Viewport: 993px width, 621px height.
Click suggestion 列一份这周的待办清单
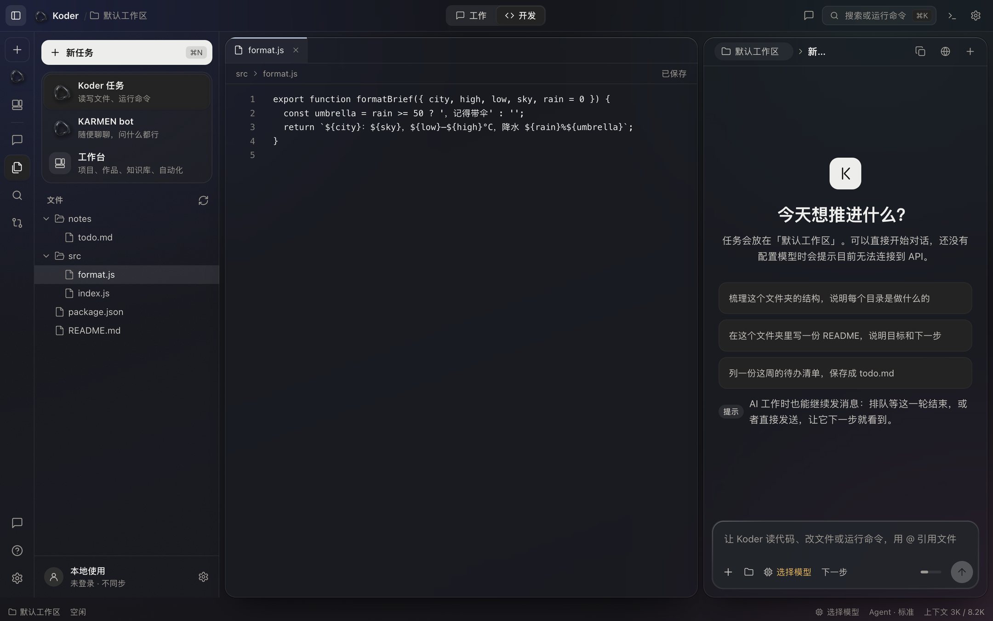tap(845, 373)
